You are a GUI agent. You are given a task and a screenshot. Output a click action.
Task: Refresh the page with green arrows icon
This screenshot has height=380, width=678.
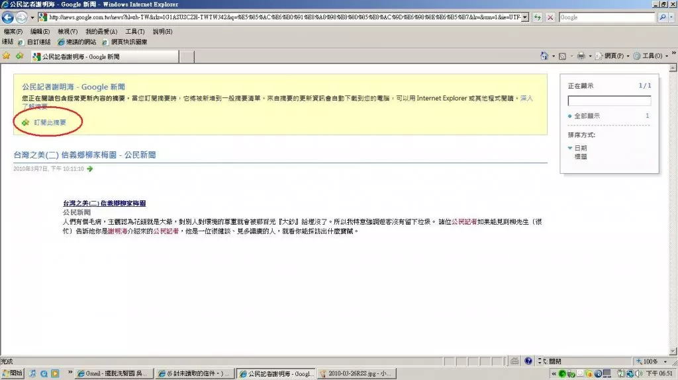[538, 17]
